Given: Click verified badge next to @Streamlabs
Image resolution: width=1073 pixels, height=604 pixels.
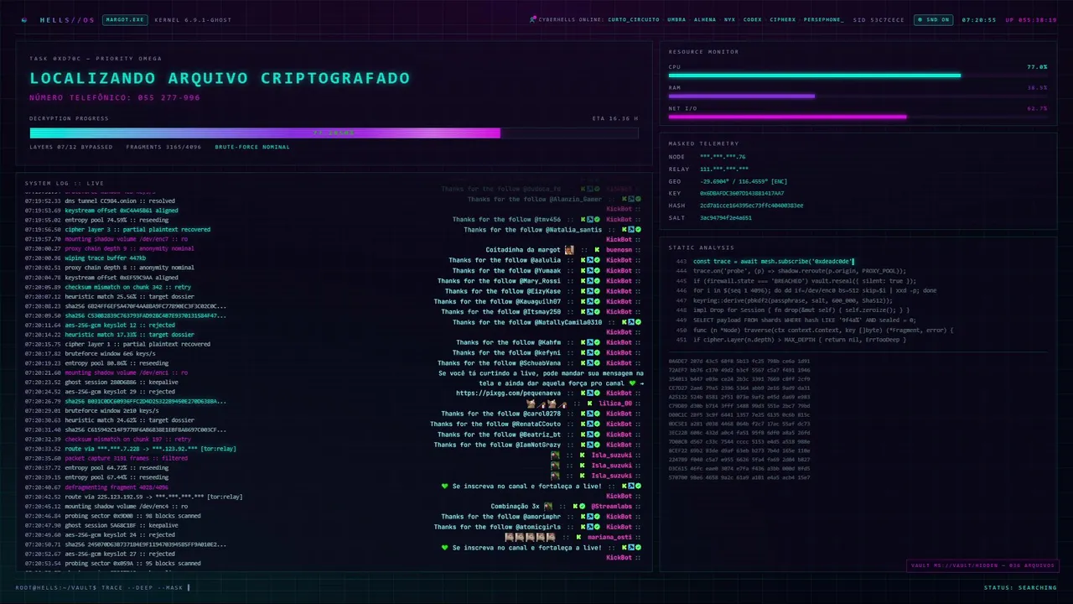Looking at the screenshot, I should coord(583,506).
